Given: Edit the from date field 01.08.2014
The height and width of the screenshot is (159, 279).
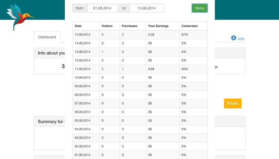Looking at the screenshot, I should 102,8.
